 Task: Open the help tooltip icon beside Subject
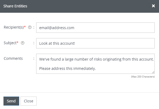click(23, 43)
